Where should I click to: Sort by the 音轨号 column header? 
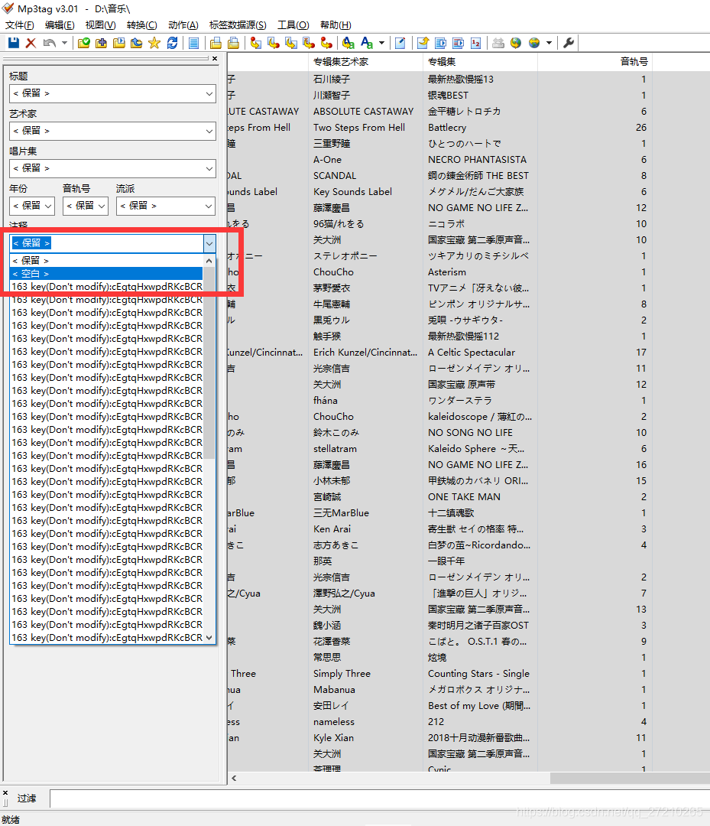634,62
